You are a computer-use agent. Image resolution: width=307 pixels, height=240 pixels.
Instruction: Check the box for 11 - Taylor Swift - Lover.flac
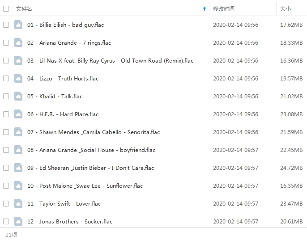click(x=6, y=204)
